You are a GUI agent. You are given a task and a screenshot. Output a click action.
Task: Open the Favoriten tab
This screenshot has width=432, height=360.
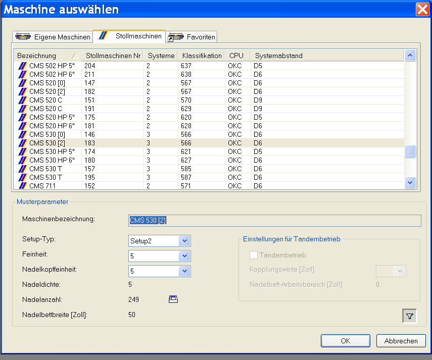tap(201, 37)
